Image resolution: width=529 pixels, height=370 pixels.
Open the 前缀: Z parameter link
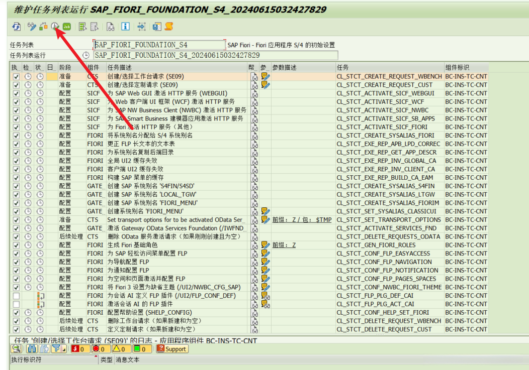pyautogui.click(x=284, y=245)
